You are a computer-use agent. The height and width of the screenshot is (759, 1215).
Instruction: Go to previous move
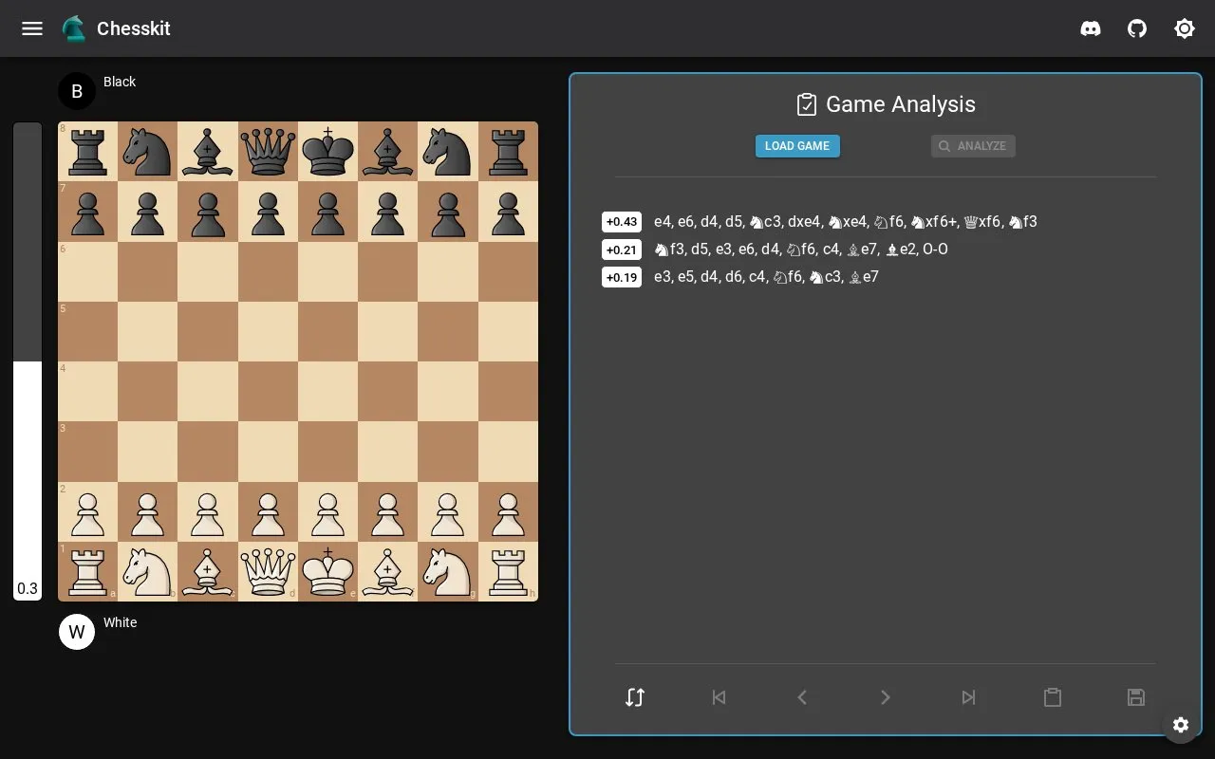(802, 697)
